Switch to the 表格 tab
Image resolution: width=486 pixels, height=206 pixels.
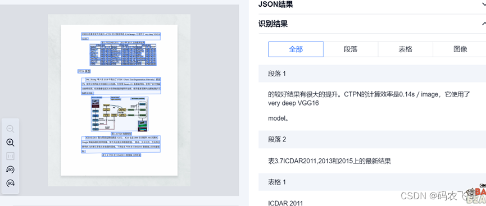405,49
